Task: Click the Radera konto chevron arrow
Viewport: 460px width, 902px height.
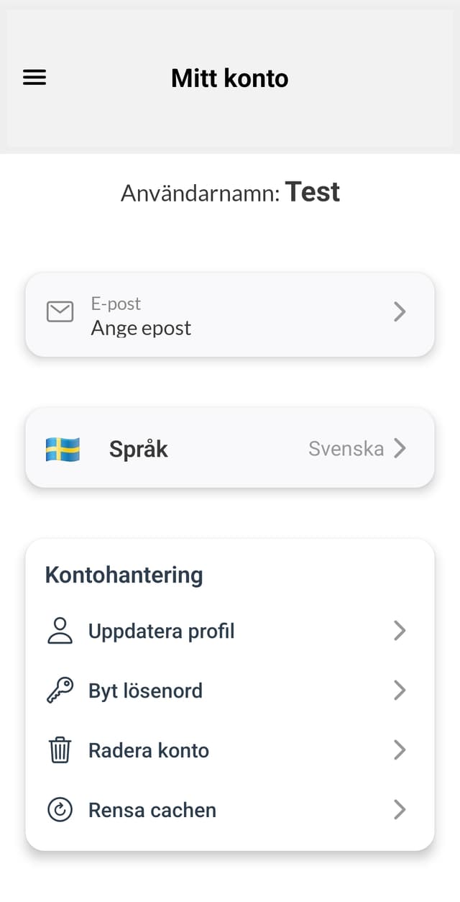Action: point(400,750)
